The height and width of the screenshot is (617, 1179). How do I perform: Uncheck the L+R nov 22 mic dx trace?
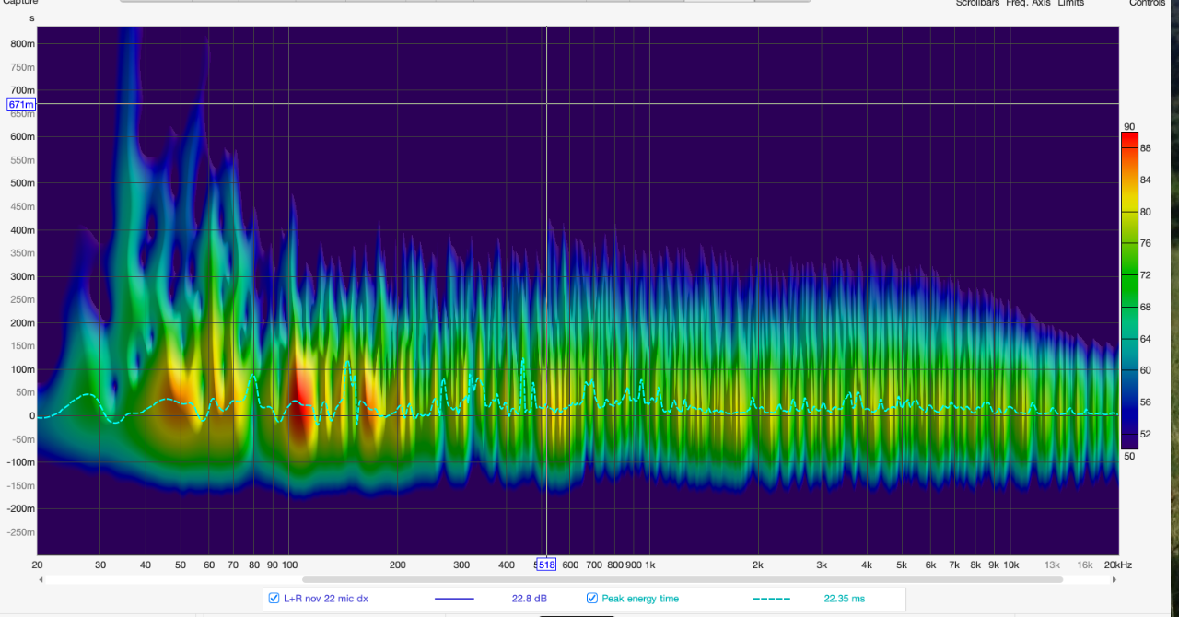point(274,599)
